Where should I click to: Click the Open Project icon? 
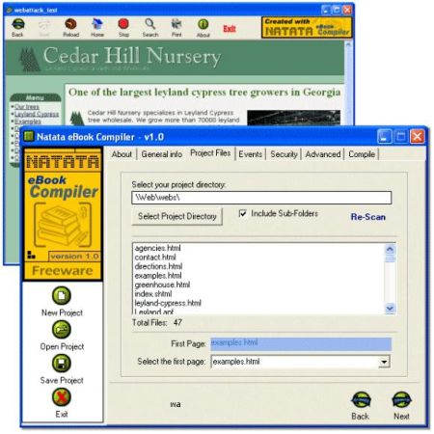(62, 330)
